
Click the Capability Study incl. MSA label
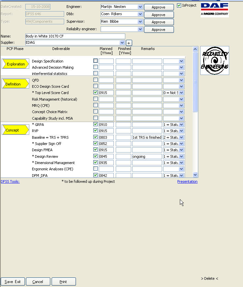point(52,118)
